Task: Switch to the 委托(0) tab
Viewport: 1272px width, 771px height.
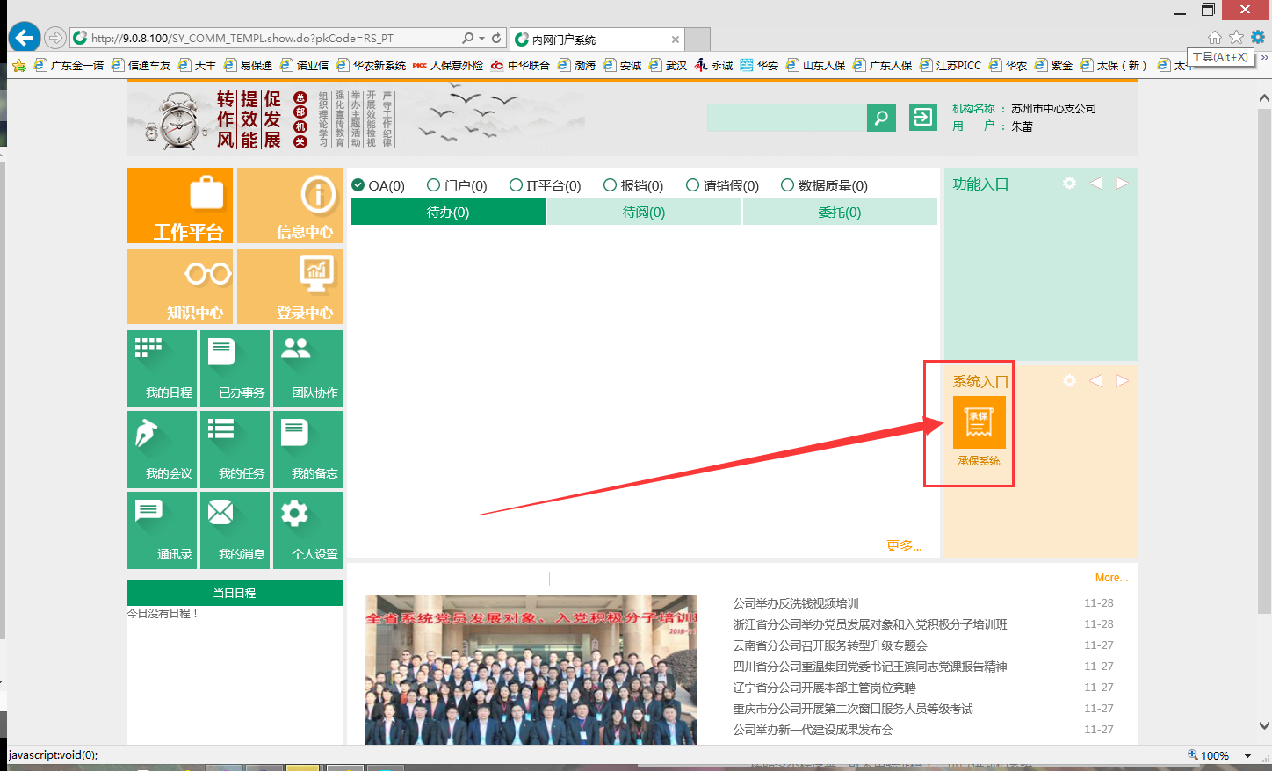Action: tap(840, 212)
